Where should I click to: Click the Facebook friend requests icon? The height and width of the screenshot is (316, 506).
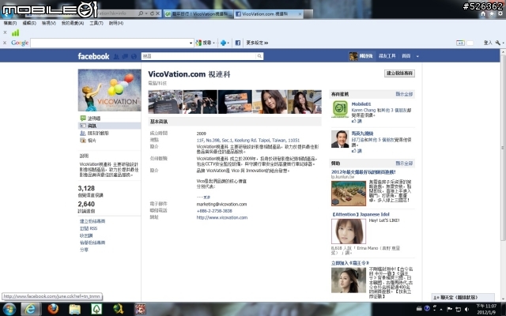pyautogui.click(x=116, y=56)
